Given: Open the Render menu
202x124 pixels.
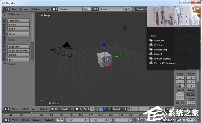Looking at the screenshot, I should point(24,9).
